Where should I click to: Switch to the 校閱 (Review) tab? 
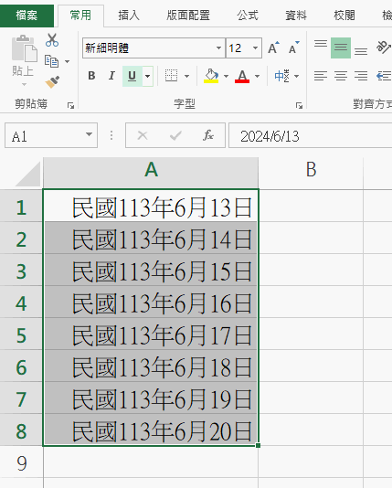tap(344, 16)
